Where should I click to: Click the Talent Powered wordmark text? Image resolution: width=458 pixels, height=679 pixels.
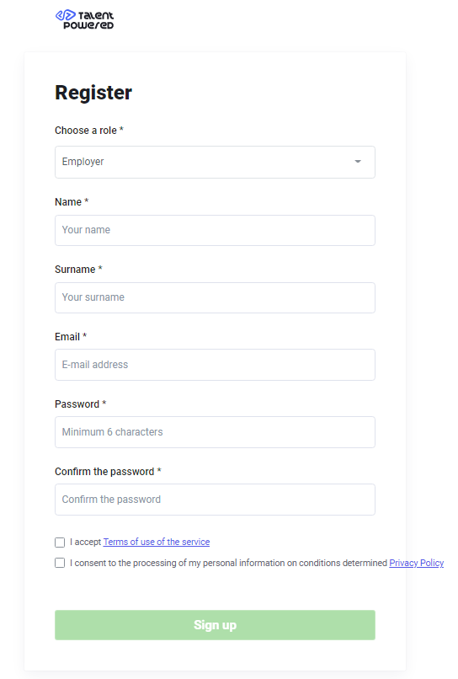tap(93, 20)
